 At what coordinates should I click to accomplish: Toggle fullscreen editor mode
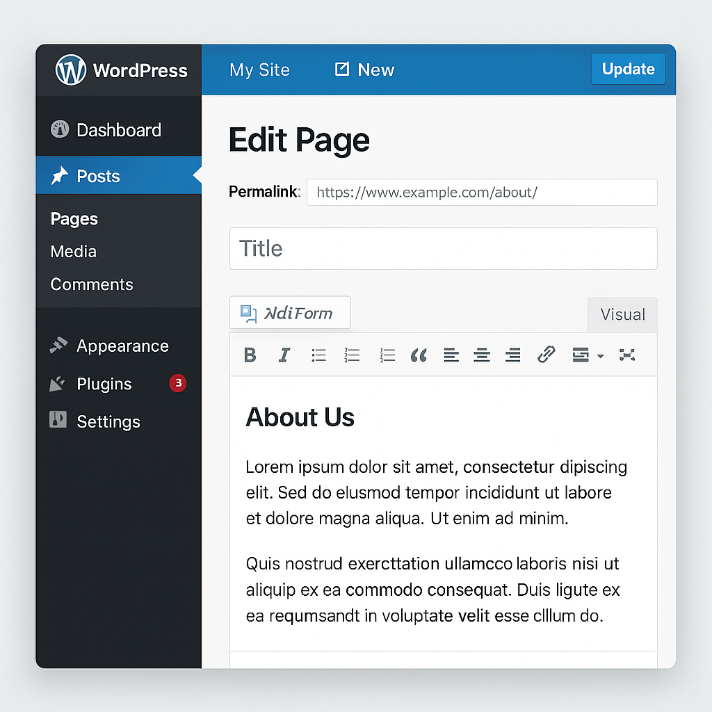coord(627,355)
